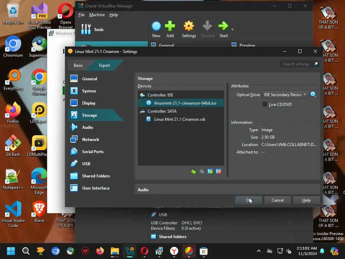Select the Storage settings category
The height and width of the screenshot is (259, 345).
[96, 115]
